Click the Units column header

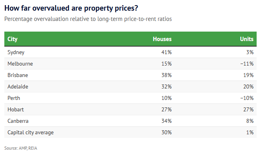pos(247,39)
